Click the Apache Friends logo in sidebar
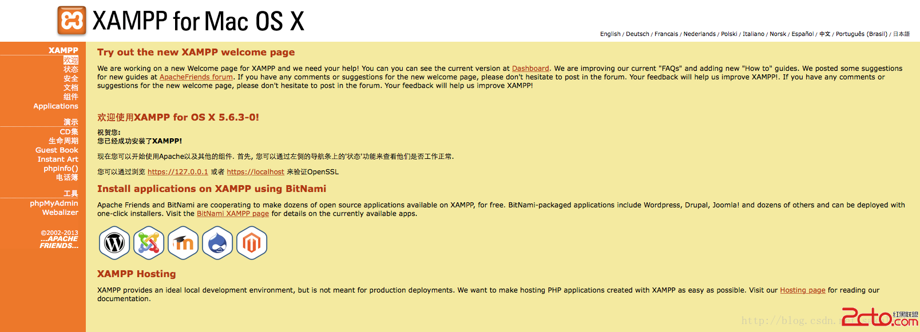The image size is (920, 332). [59, 242]
